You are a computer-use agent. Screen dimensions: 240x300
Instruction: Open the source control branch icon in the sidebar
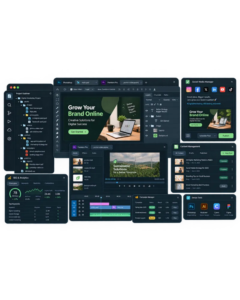coord(9,113)
